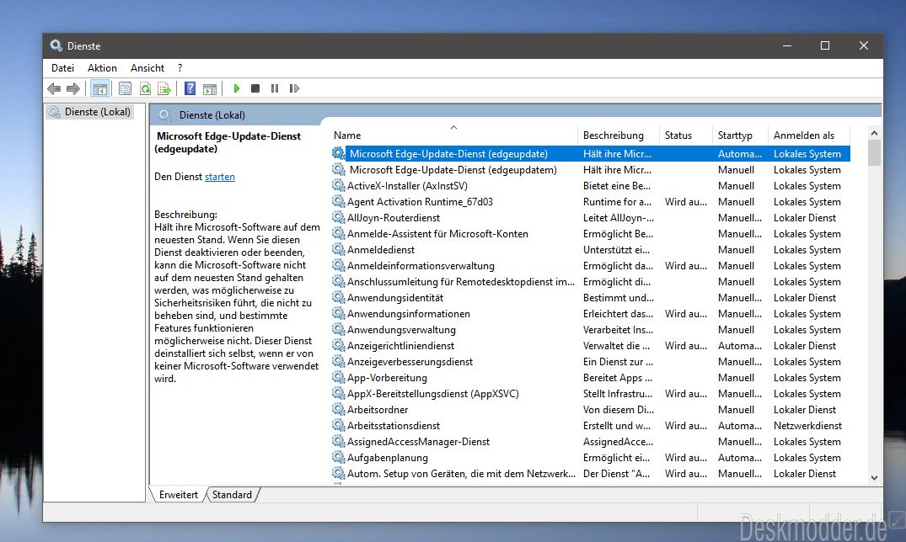The height and width of the screenshot is (542, 906).
Task: Sort by the Status column header
Action: (x=685, y=135)
